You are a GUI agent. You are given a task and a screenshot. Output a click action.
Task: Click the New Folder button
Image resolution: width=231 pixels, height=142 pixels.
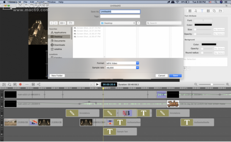pos(57,76)
